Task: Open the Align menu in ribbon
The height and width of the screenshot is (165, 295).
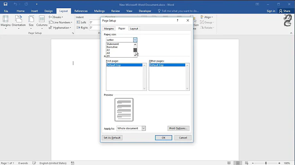Action: point(206,17)
